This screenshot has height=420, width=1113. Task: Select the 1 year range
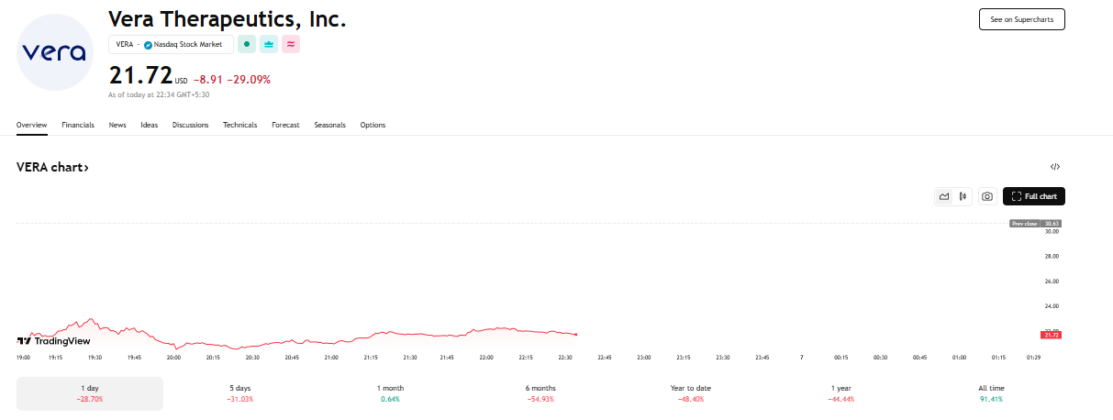pos(841,393)
